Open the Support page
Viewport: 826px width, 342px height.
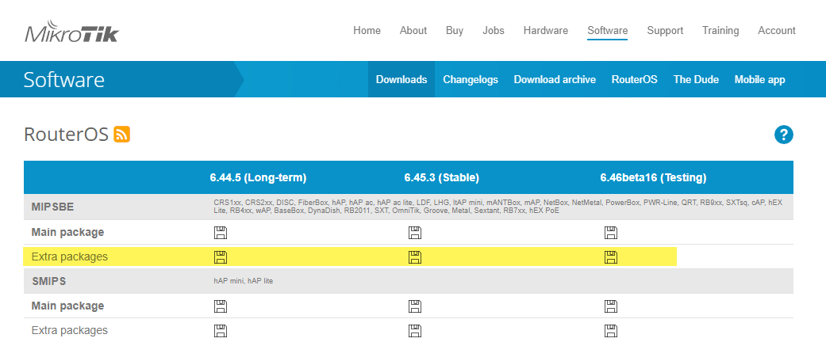(x=665, y=30)
